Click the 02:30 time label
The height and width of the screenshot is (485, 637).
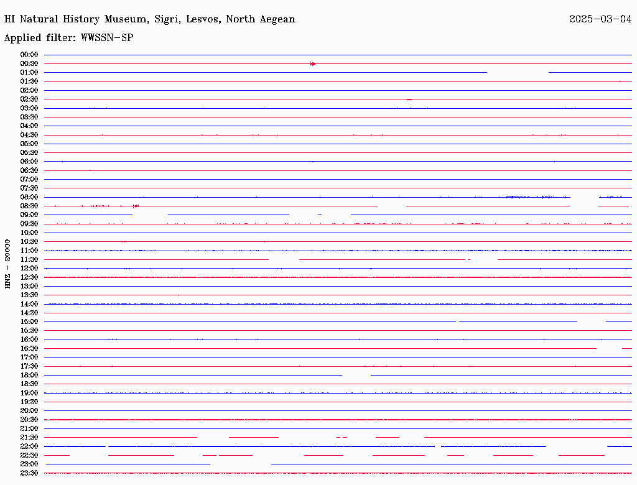coord(29,99)
